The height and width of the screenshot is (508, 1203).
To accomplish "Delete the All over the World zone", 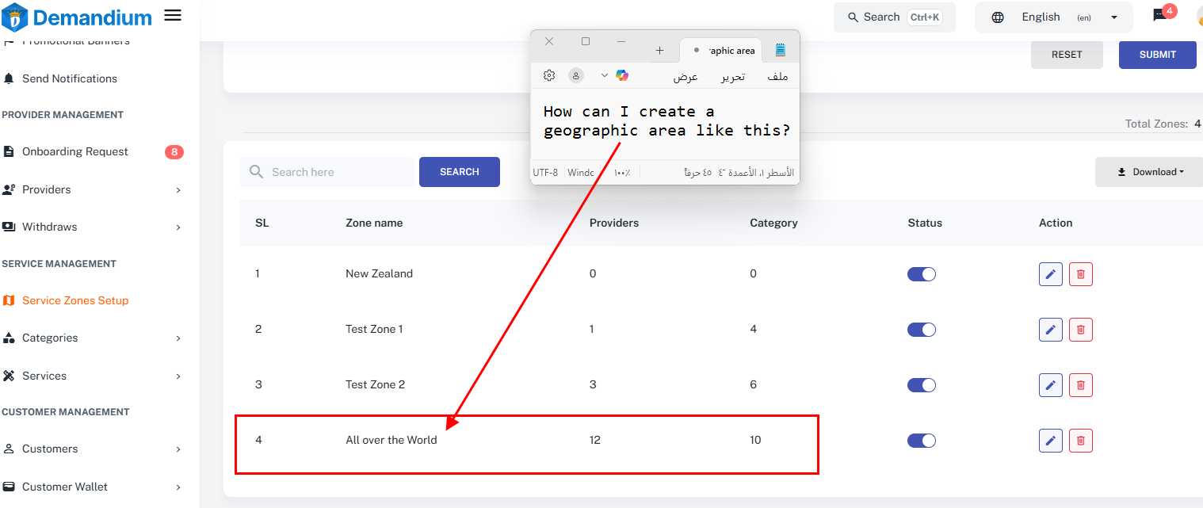I will coord(1080,441).
